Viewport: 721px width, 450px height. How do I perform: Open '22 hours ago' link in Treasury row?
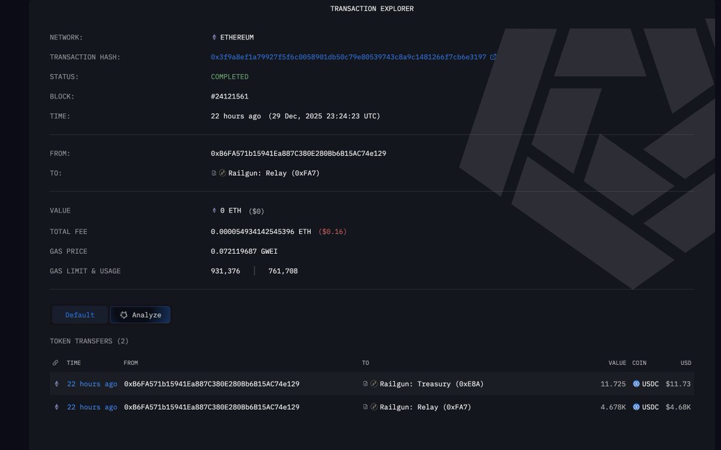point(92,384)
